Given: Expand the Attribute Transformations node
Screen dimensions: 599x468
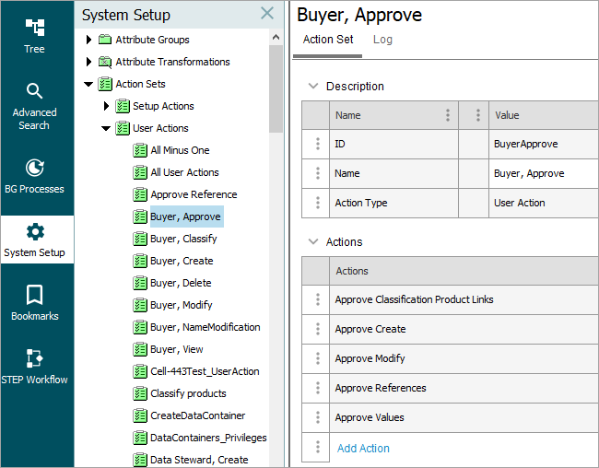Looking at the screenshot, I should point(89,62).
